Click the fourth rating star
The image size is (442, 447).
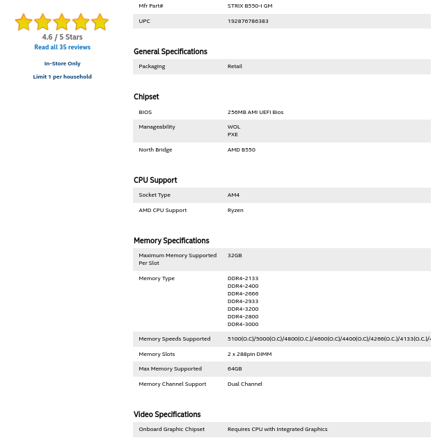pyautogui.click(x=81, y=22)
